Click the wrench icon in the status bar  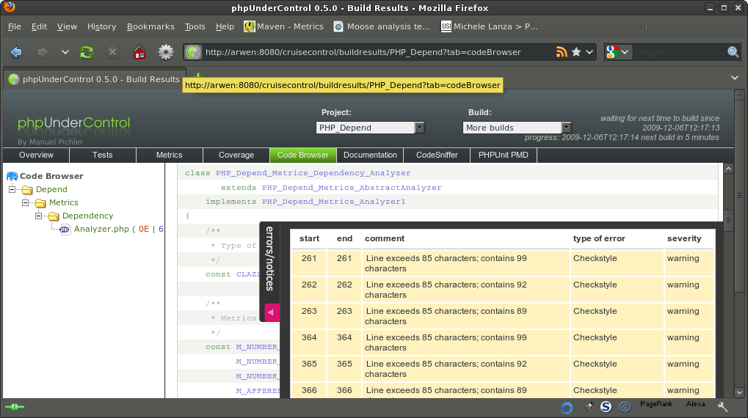pyautogui.click(x=722, y=406)
